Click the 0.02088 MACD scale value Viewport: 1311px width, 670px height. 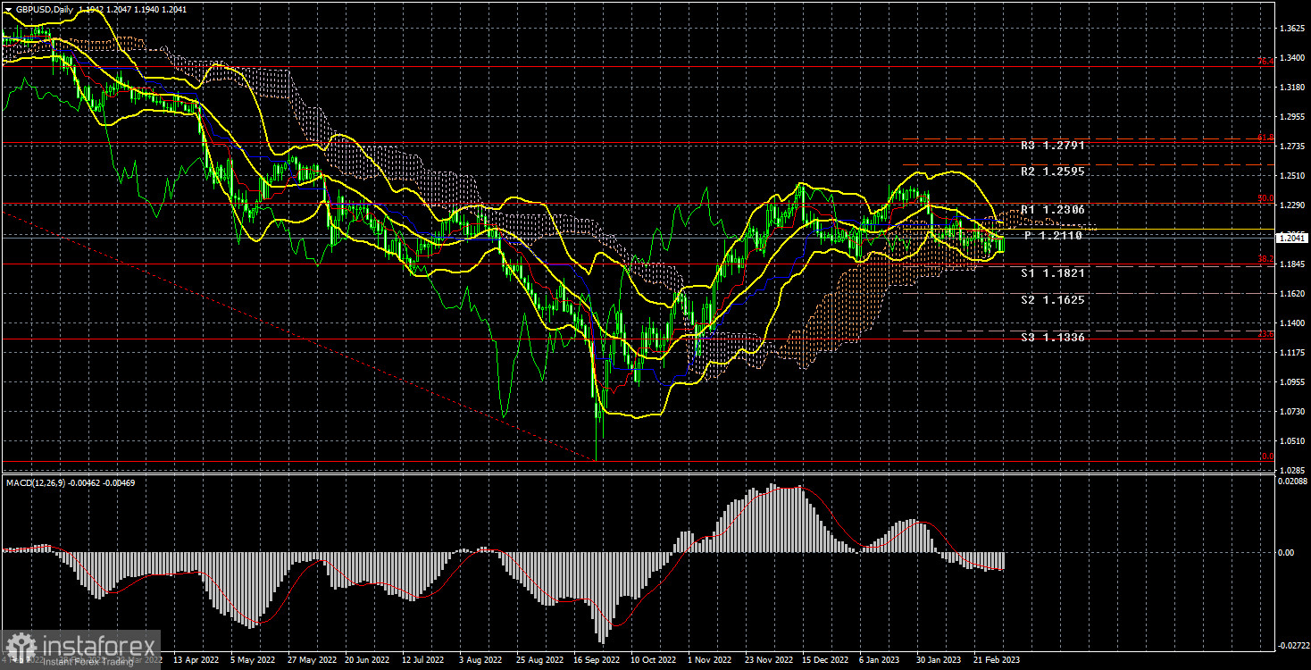point(1293,482)
